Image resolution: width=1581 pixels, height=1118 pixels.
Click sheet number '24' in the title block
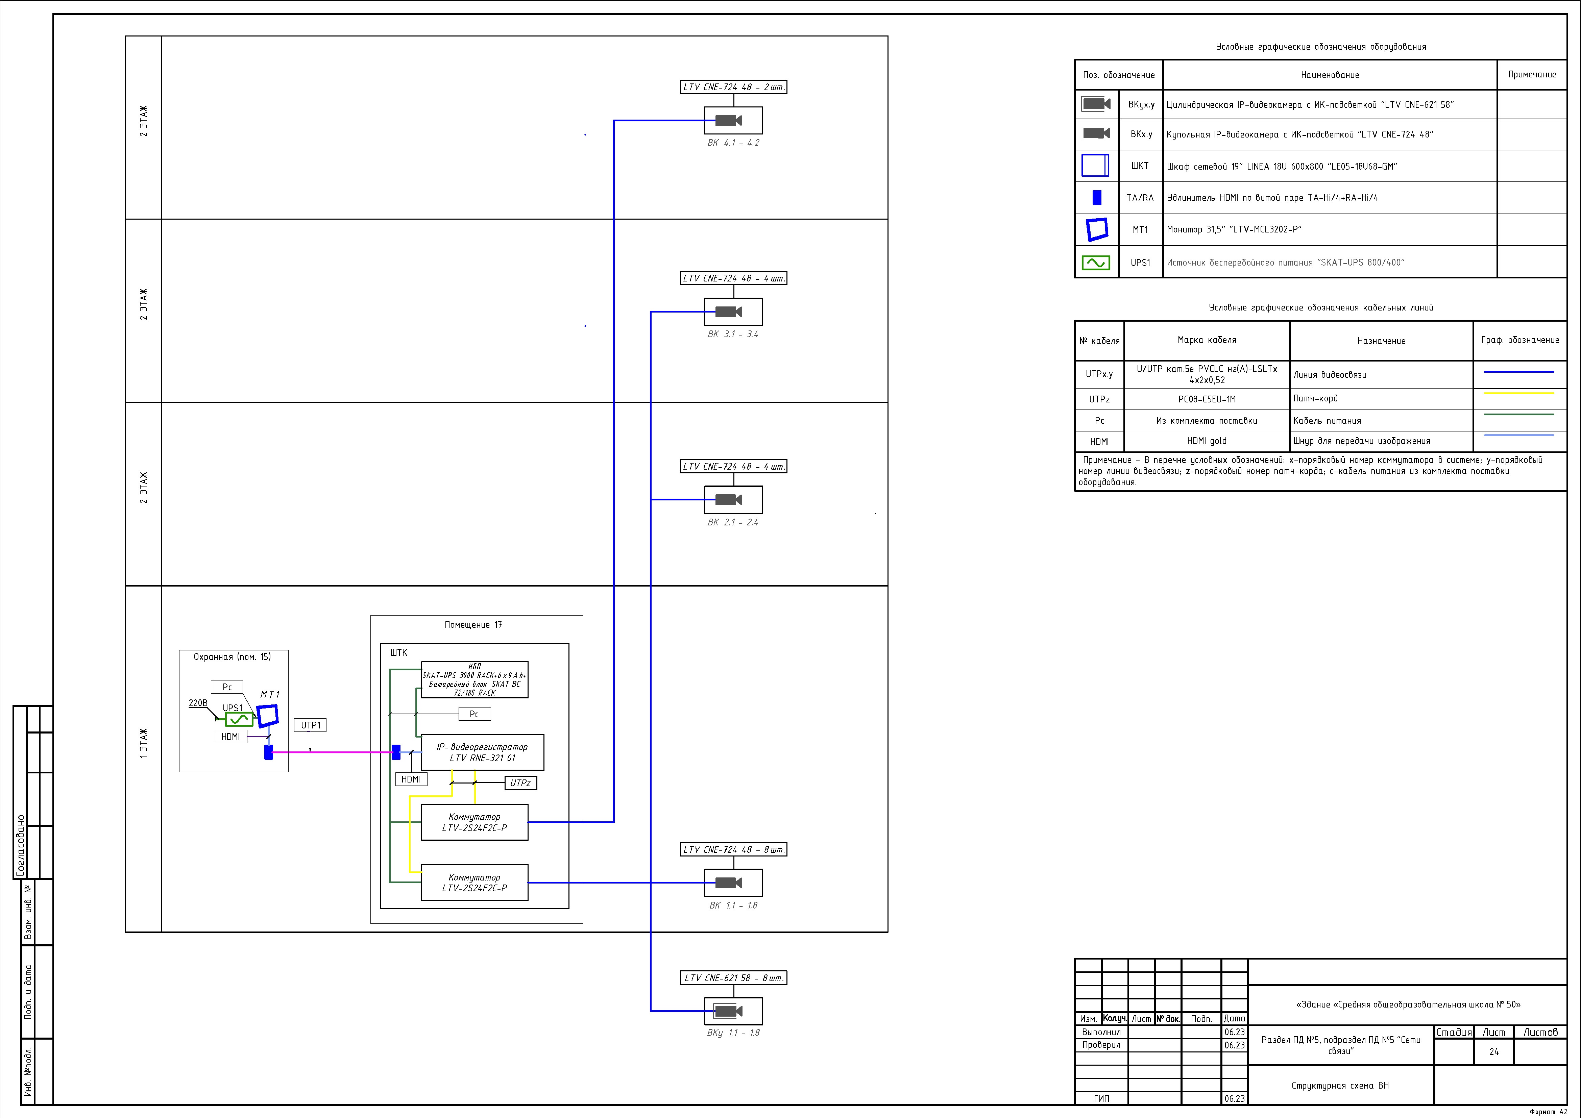coord(1493,1052)
